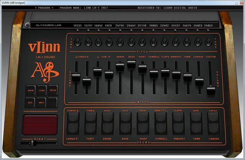Open the MAIN page button

click(x=31, y=91)
